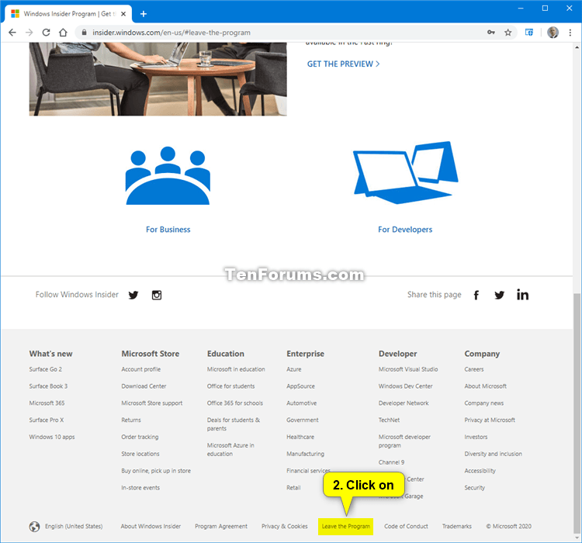Click the For Developers devices icon

tap(405, 172)
